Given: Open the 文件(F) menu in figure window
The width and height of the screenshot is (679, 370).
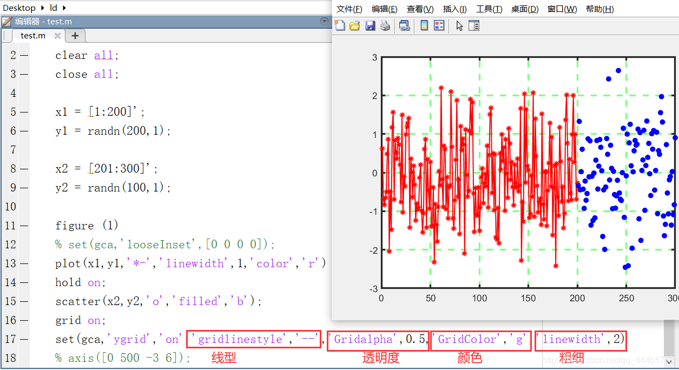Looking at the screenshot, I should pyautogui.click(x=350, y=9).
